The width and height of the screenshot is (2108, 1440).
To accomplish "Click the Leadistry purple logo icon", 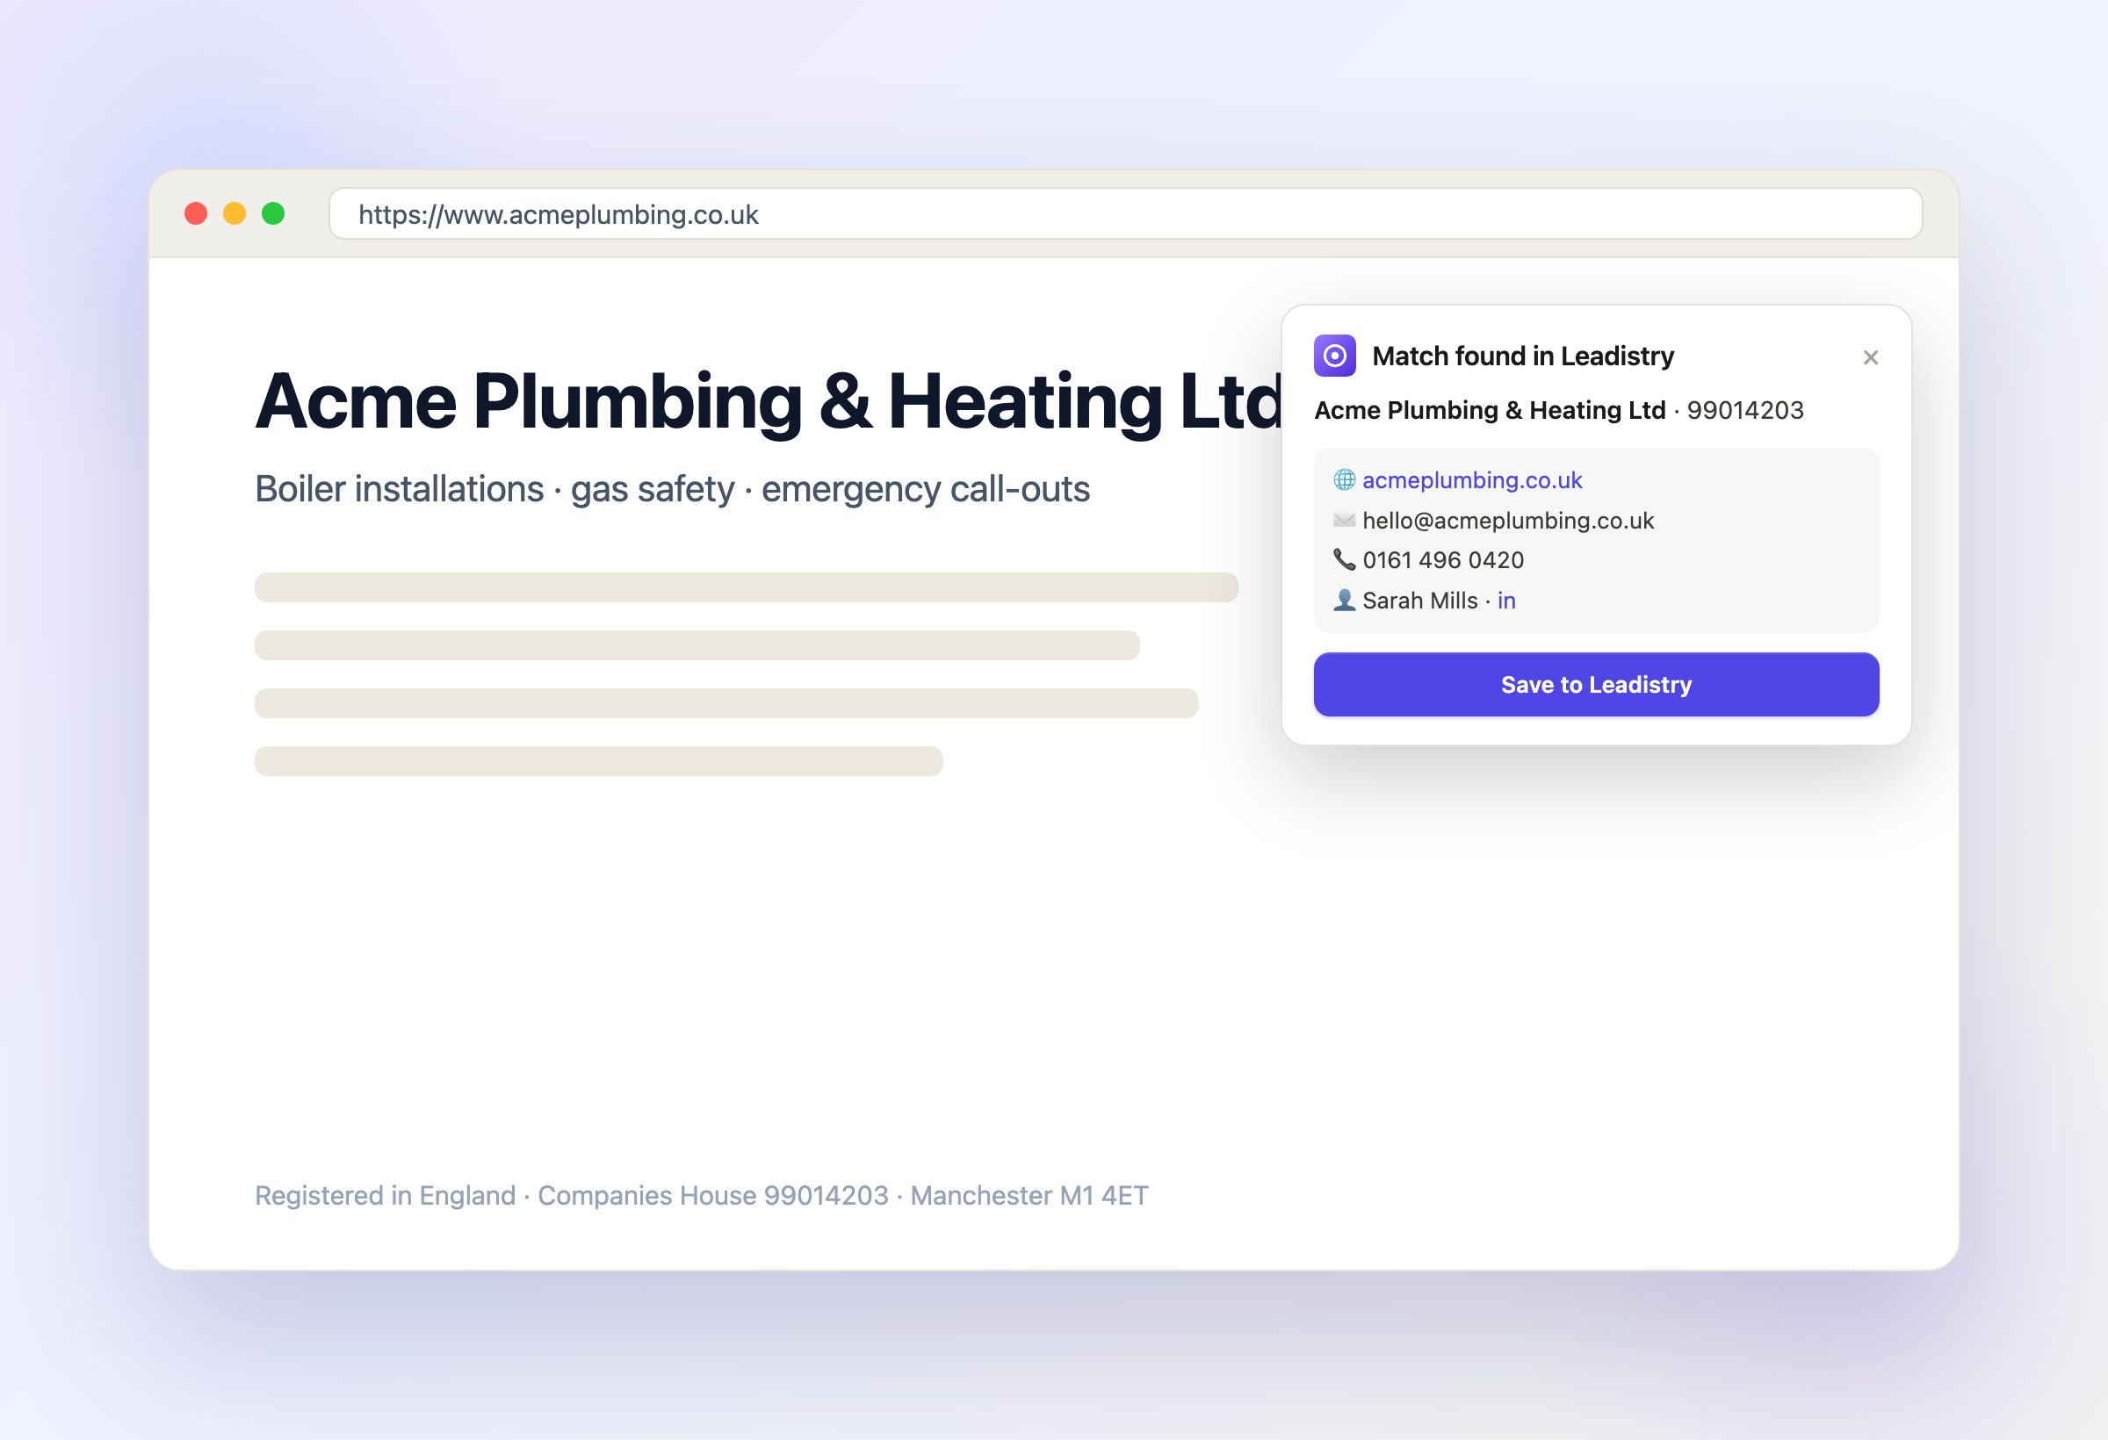I will pyautogui.click(x=1334, y=356).
